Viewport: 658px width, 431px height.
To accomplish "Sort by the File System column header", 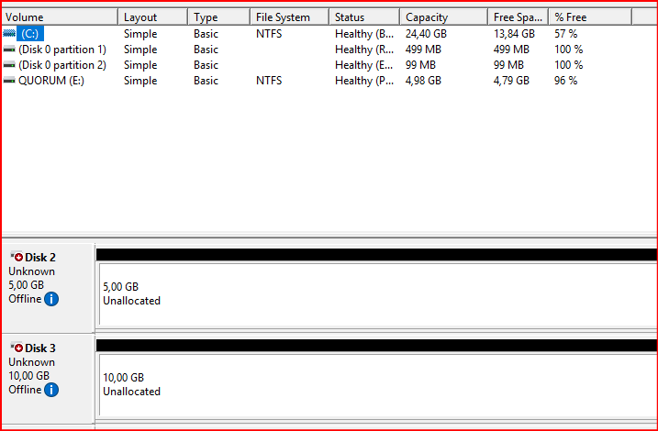I will click(x=288, y=17).
